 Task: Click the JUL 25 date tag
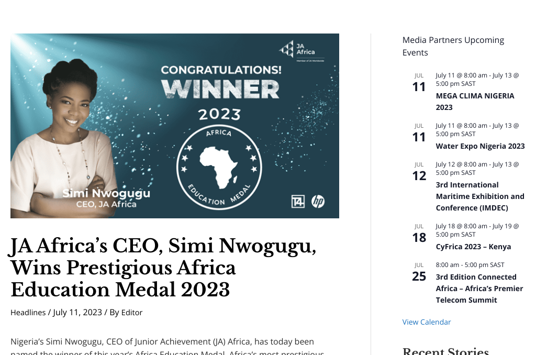click(419, 272)
